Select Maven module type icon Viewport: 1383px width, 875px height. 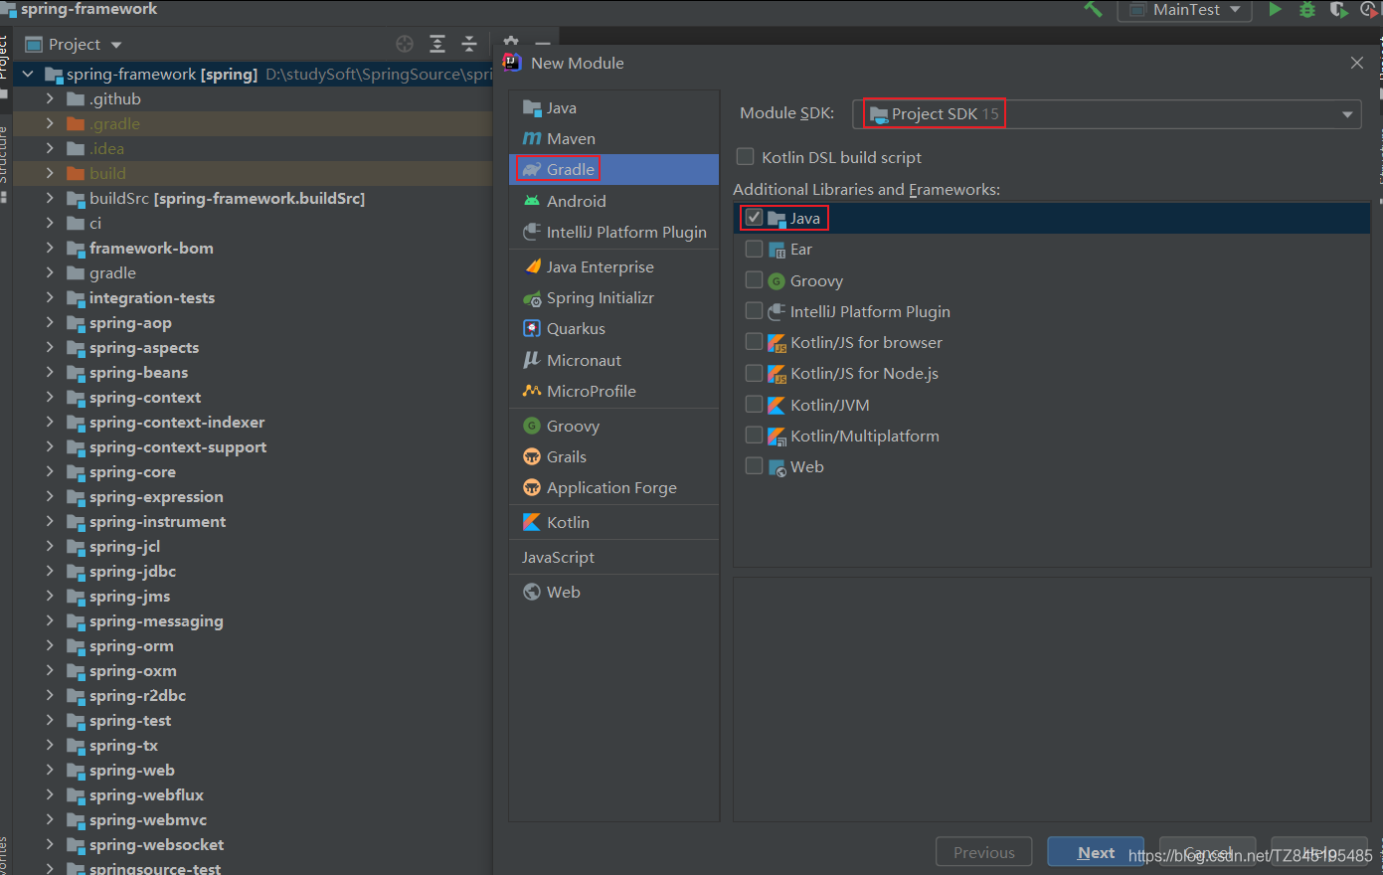532,139
